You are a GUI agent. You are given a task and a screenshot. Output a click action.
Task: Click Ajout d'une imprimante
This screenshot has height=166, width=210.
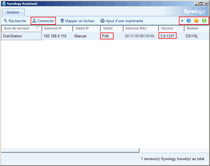coord(122,21)
